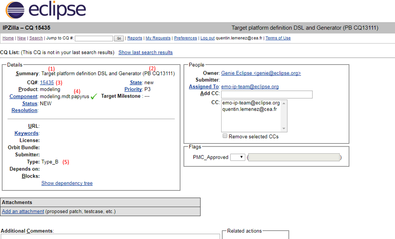The width and height of the screenshot is (395, 239).
Task: Go to My Requests
Action: (158, 38)
